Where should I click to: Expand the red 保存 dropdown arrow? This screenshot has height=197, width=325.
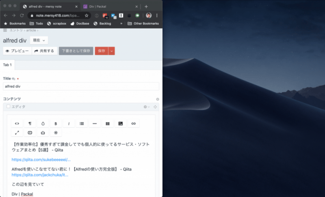click(x=112, y=51)
